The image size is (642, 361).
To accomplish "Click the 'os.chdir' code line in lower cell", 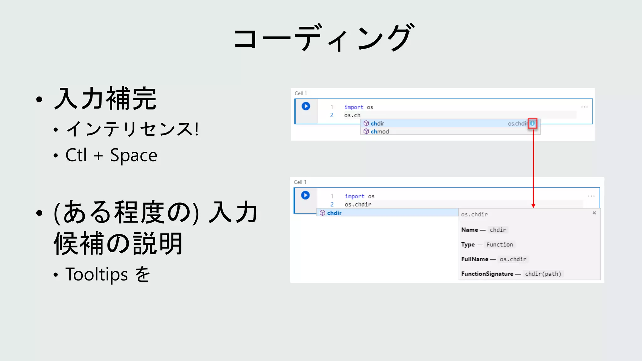I will [358, 204].
